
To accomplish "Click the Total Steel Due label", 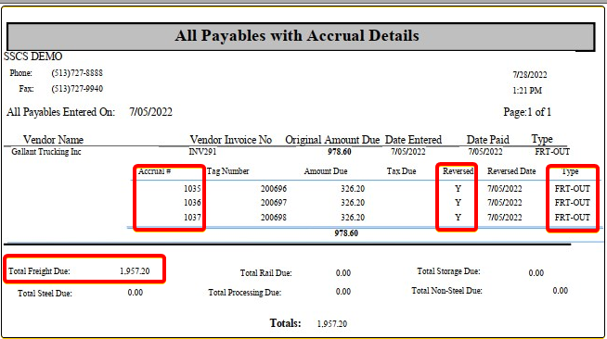I will 45,294.
